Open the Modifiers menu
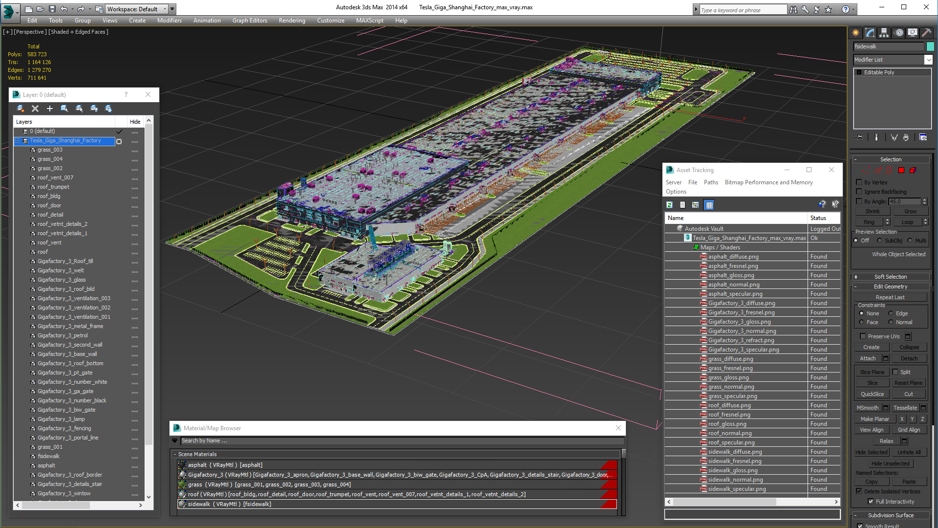The height and width of the screenshot is (528, 938). [169, 21]
